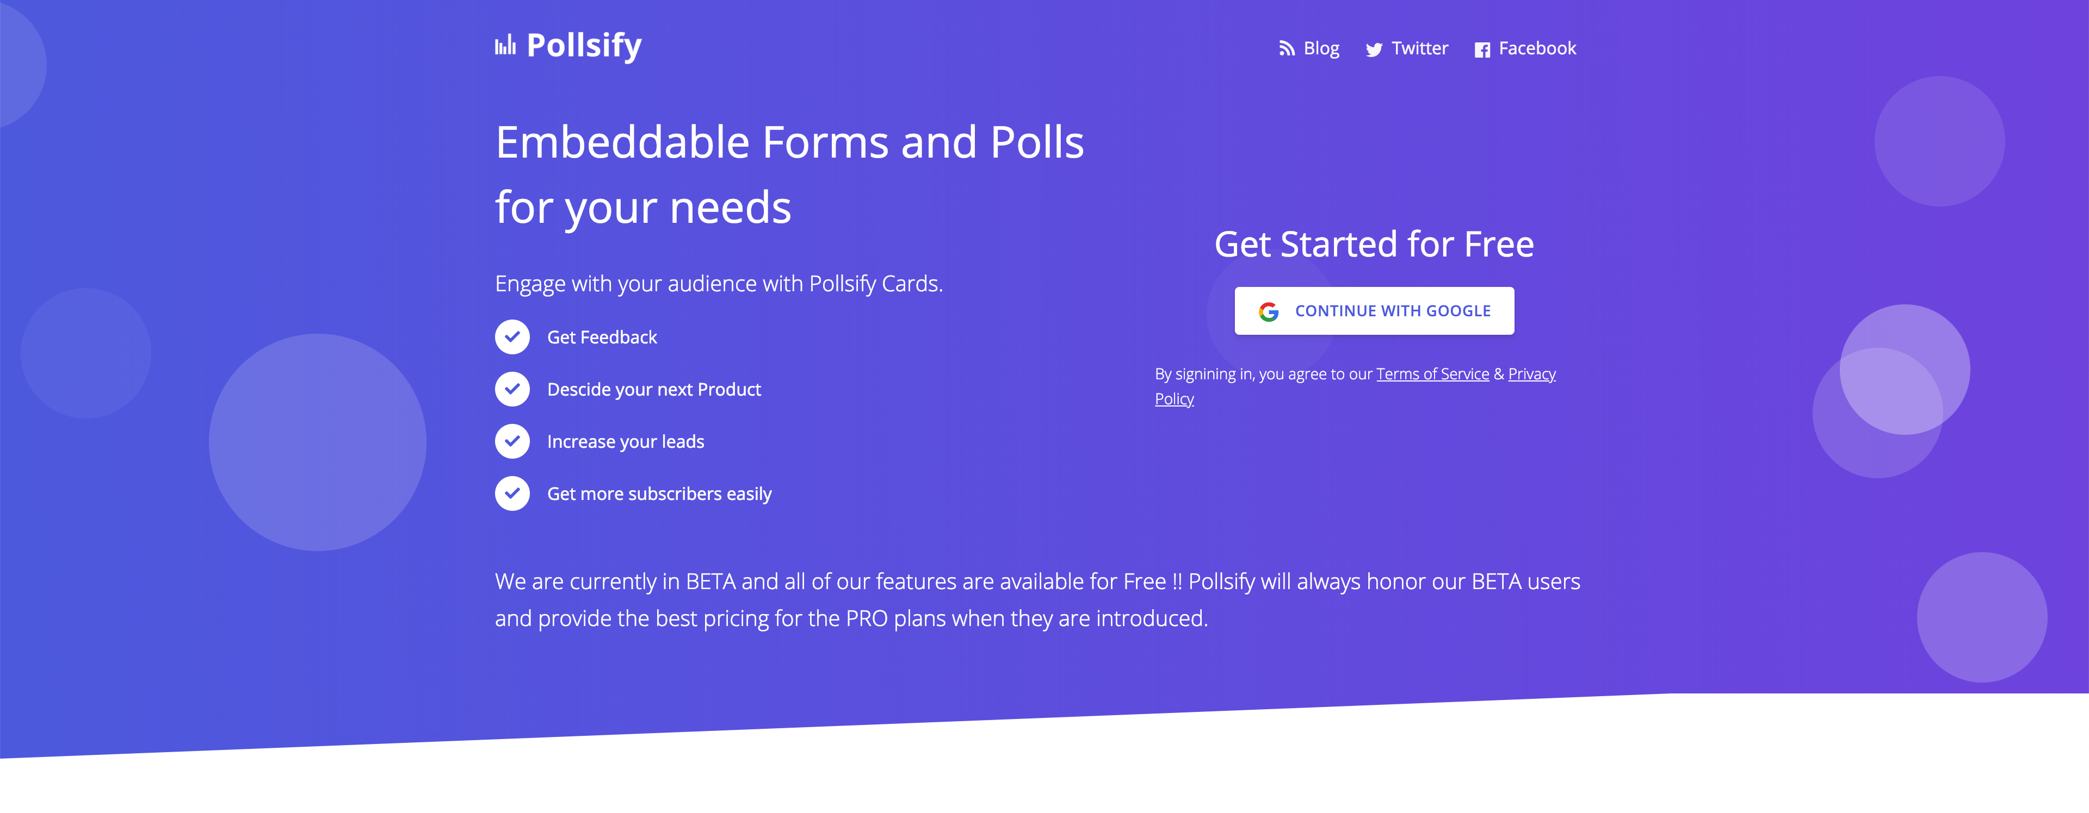Open the Terms of Service link
This screenshot has width=2089, height=813.
tap(1432, 373)
